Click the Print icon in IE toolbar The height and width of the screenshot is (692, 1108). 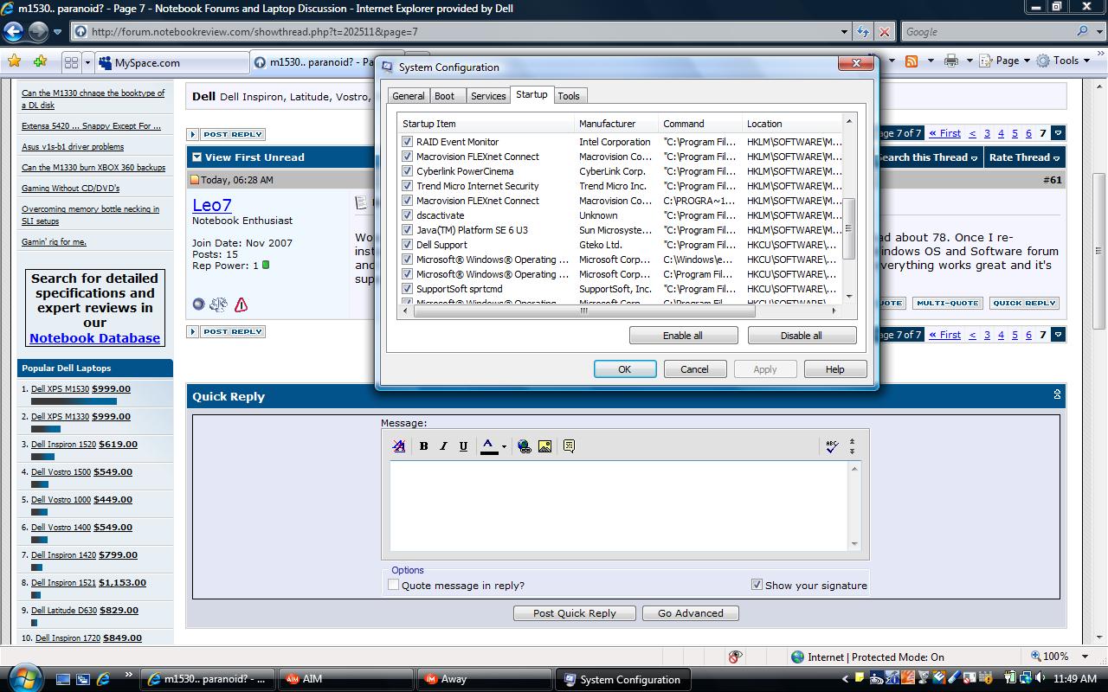(x=951, y=61)
